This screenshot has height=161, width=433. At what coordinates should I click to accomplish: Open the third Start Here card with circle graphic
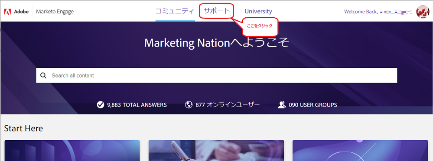point(360,151)
